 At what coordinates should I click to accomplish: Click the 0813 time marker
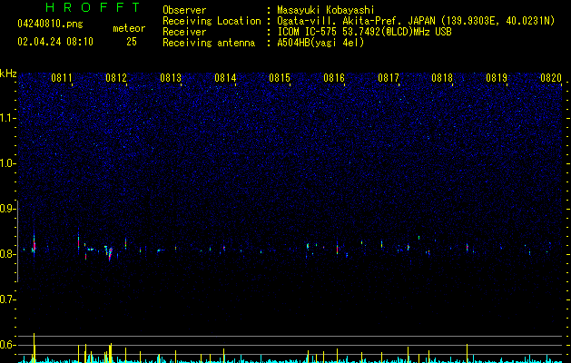tap(171, 78)
